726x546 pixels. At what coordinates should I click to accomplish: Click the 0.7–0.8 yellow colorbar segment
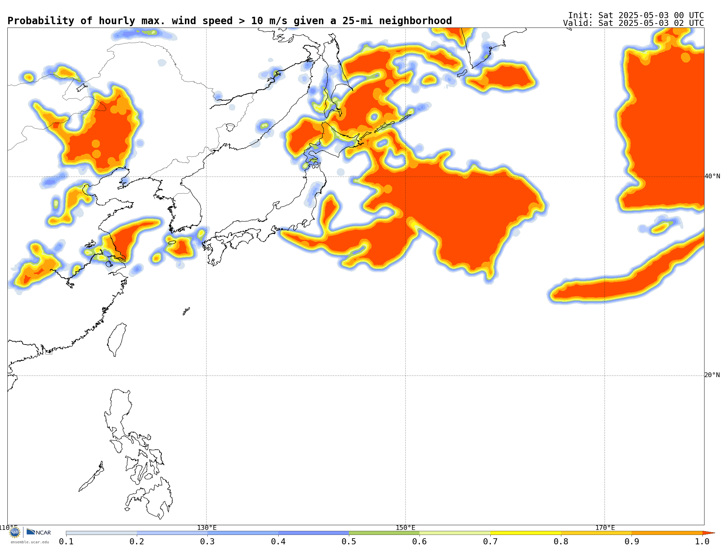(526, 533)
